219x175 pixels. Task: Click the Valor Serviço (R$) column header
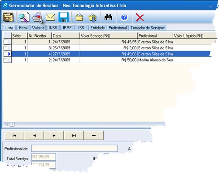pyautogui.click(x=109, y=36)
